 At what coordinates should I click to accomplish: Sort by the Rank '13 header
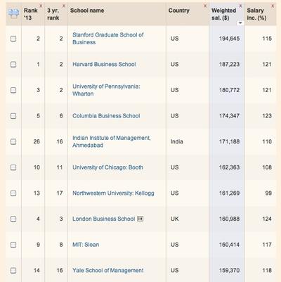(x=31, y=14)
